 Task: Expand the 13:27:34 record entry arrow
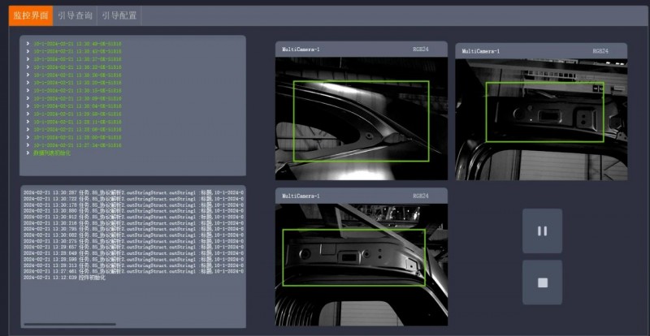(x=28, y=144)
